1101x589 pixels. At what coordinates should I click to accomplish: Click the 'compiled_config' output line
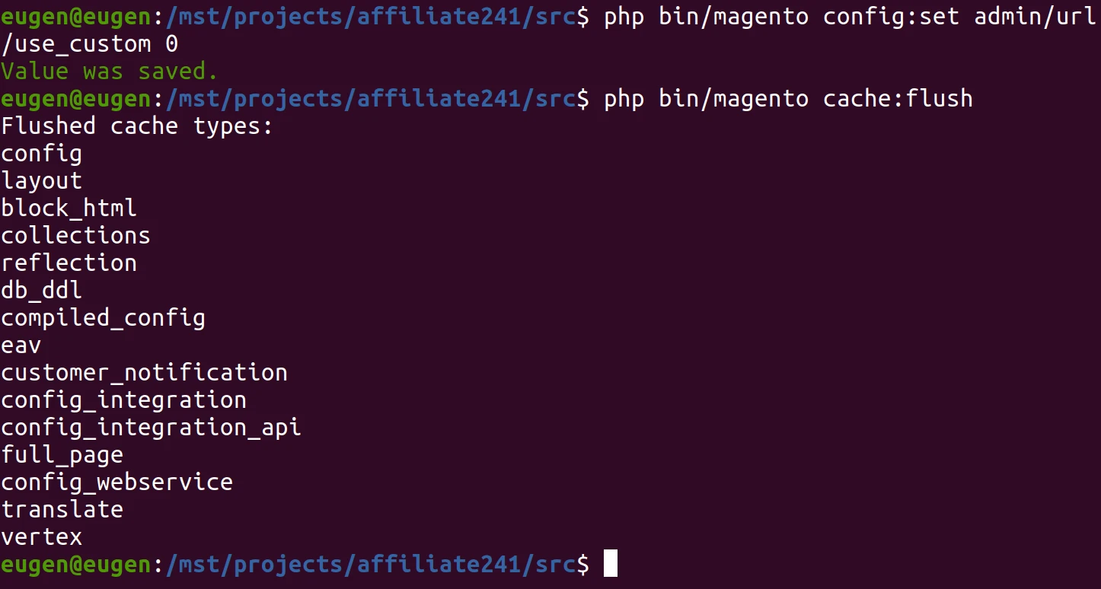tap(103, 318)
